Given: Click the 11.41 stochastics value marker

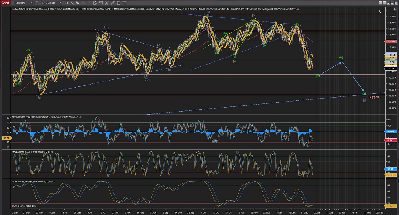Looking at the screenshot, I should coord(391,175).
